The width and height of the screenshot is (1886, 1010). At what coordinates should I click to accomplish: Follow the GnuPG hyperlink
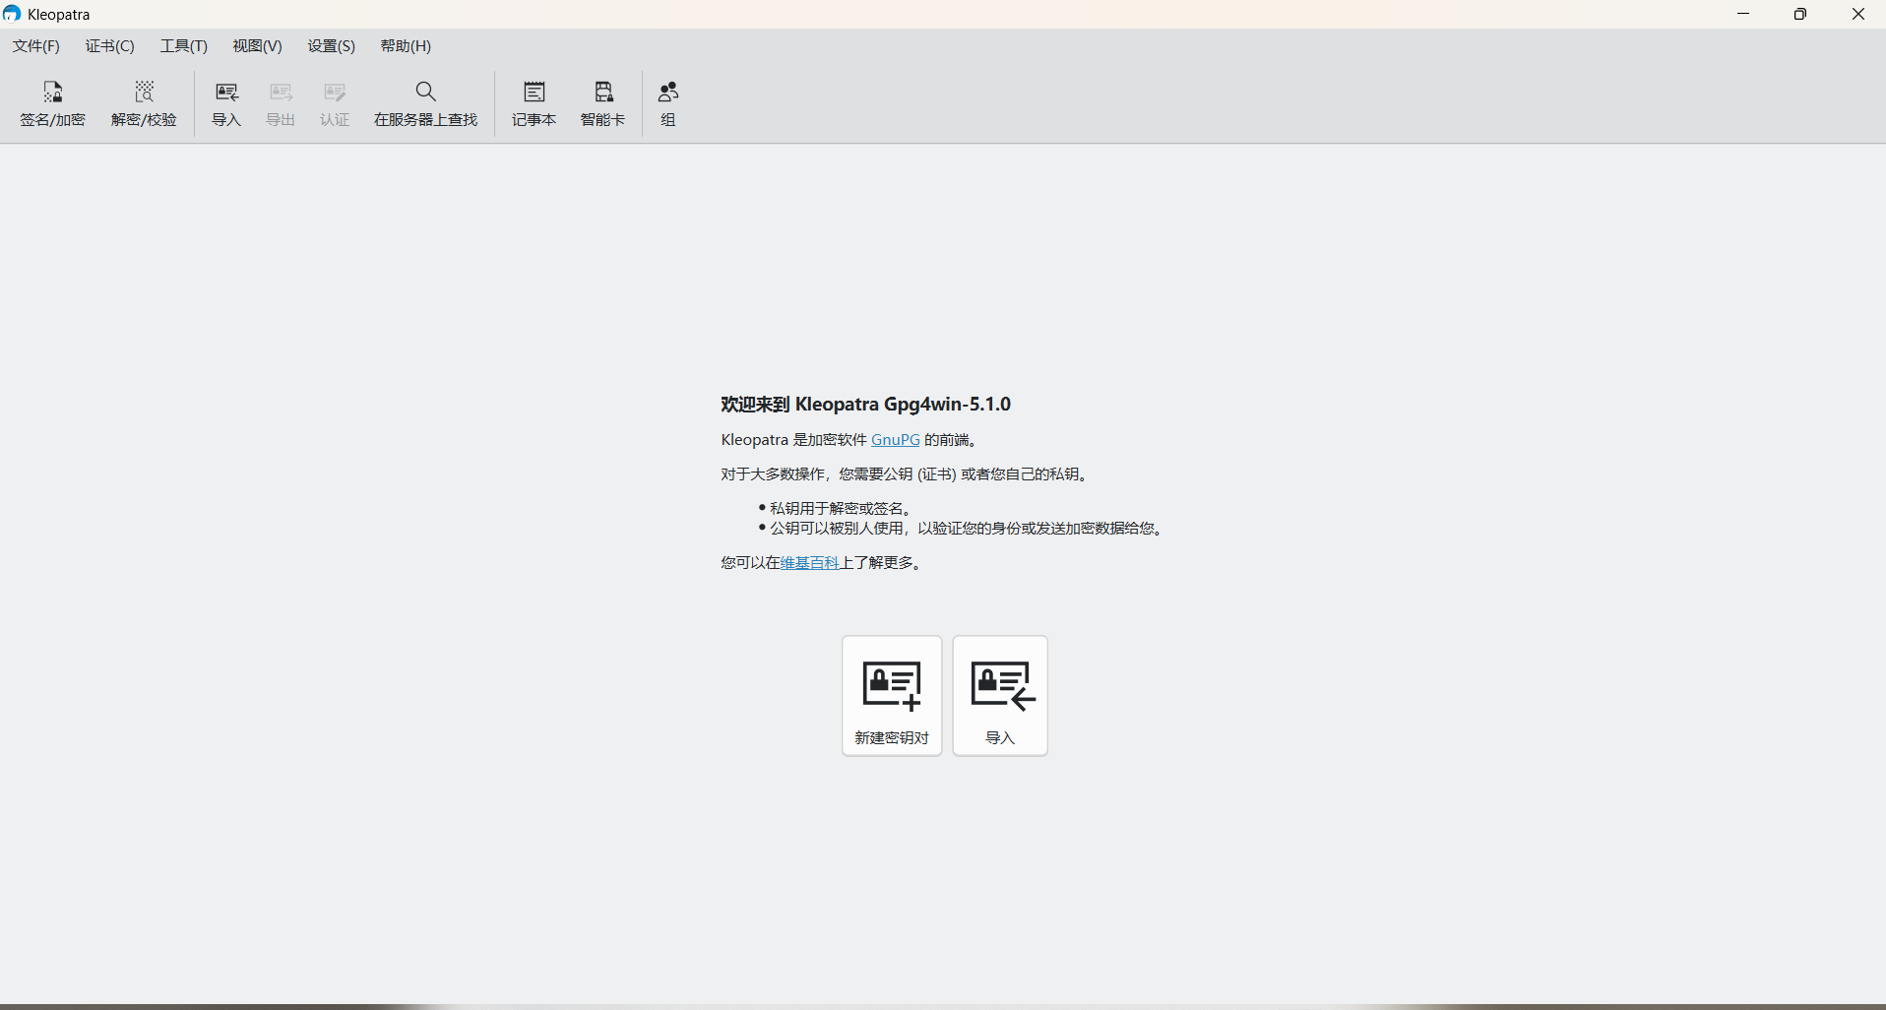pos(896,440)
